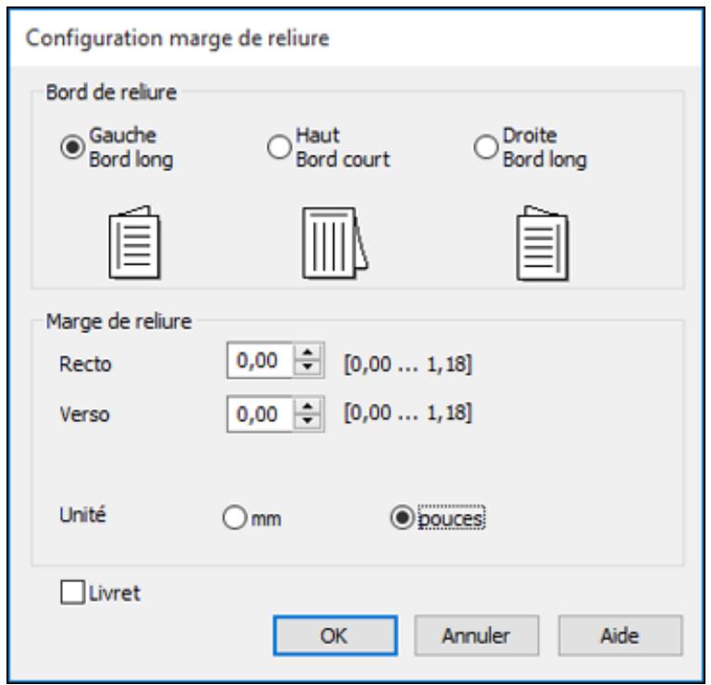Click the right long-edge binding page icon

pos(543,243)
